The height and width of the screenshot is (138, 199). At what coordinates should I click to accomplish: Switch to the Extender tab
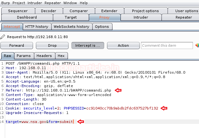pyautogui.click(x=109, y=11)
